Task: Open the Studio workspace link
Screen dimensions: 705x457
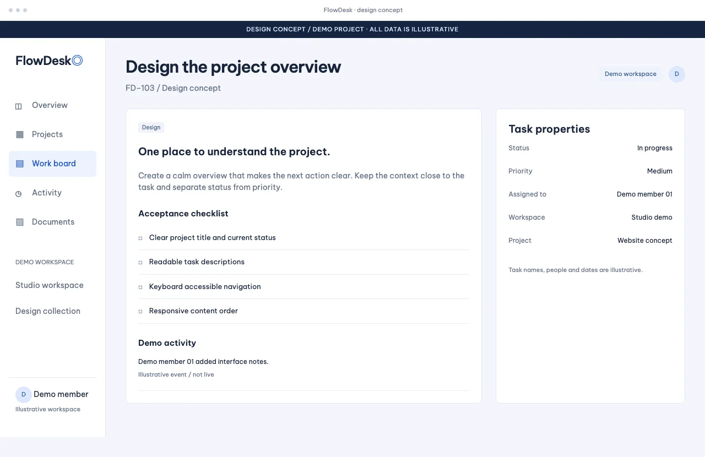Action: coord(50,285)
